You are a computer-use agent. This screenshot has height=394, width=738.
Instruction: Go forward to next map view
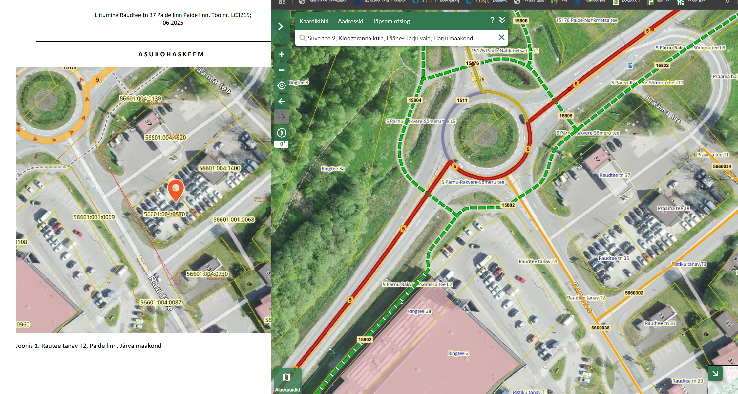point(282,117)
